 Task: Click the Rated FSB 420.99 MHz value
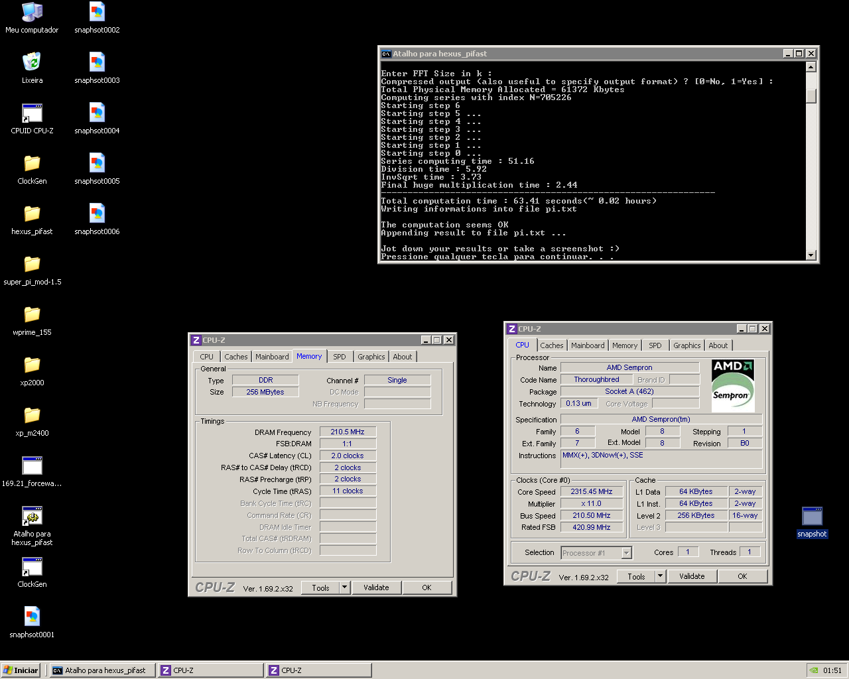592,528
